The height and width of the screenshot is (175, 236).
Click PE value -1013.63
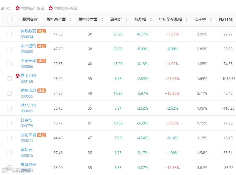point(228,79)
